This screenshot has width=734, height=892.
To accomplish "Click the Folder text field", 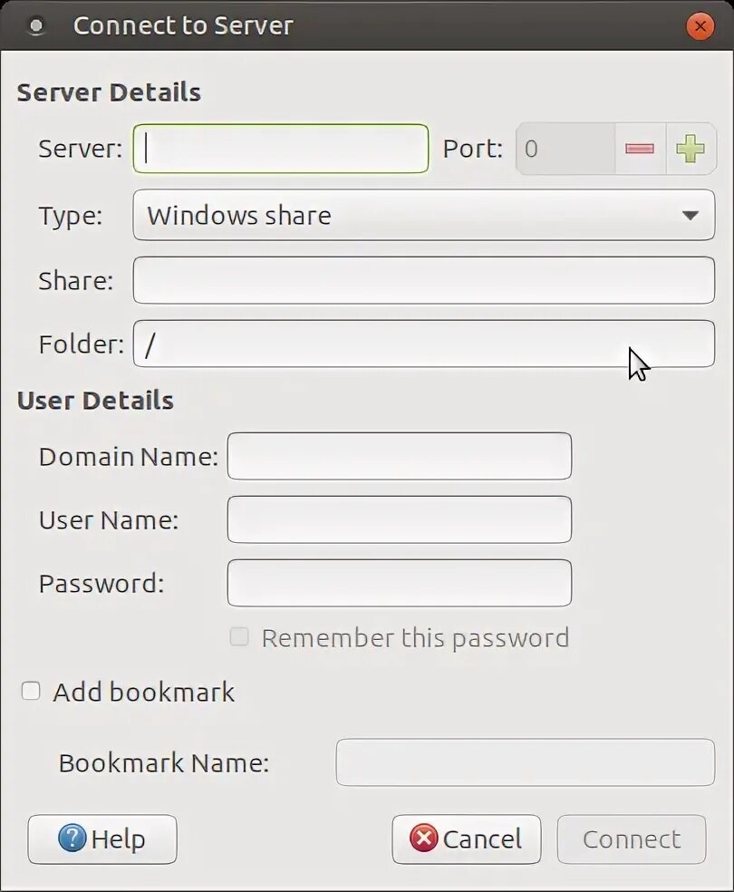I will (423, 344).
